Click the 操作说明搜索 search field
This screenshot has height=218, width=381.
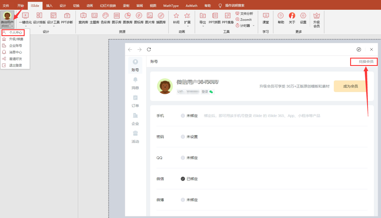point(234,6)
